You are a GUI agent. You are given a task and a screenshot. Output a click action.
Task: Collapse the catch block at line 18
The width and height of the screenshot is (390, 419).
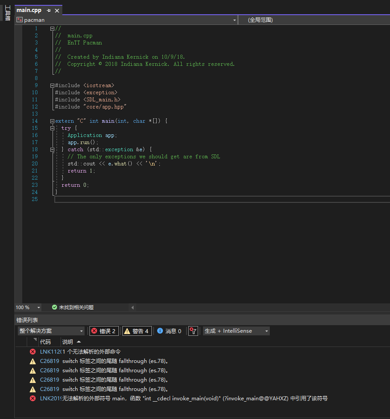(x=52, y=149)
